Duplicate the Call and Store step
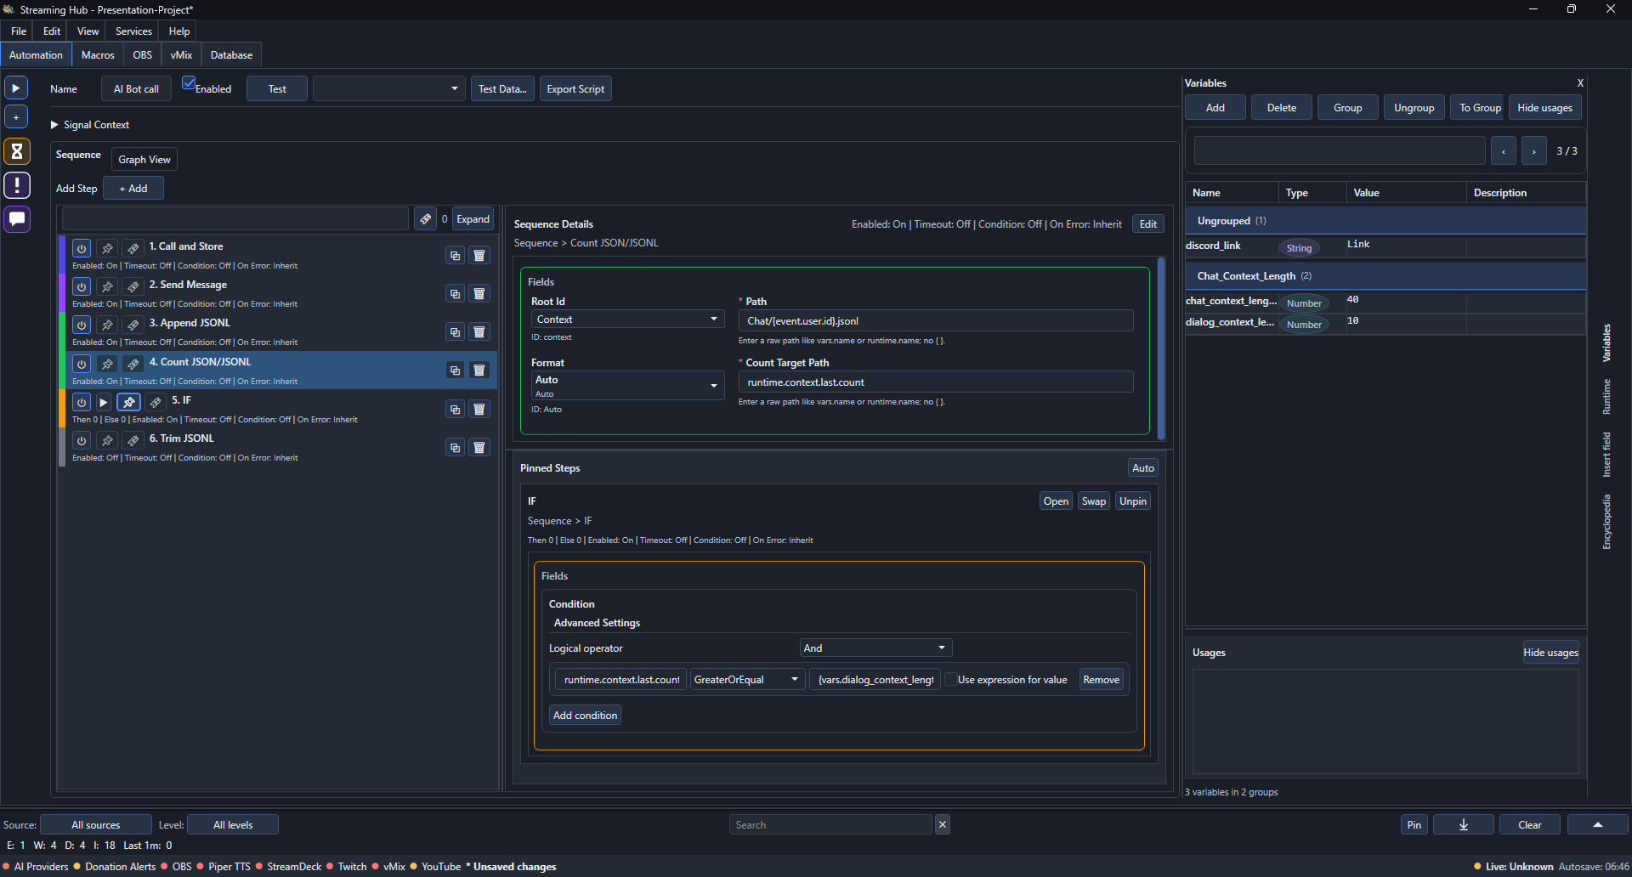The image size is (1632, 877). pyautogui.click(x=455, y=256)
